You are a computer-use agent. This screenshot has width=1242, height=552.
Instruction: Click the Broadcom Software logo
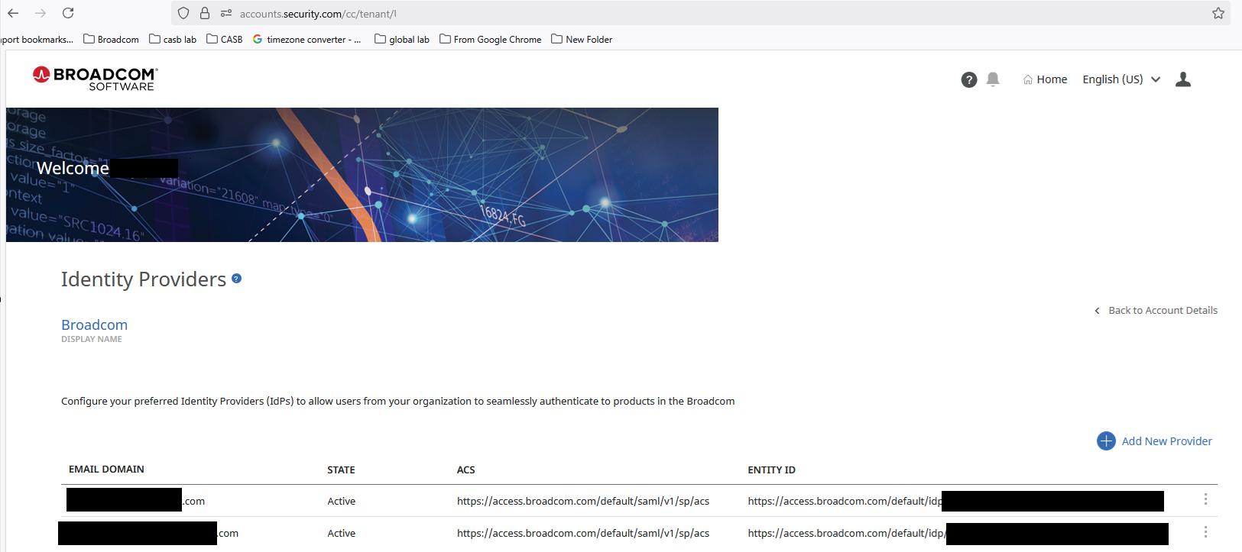(95, 79)
